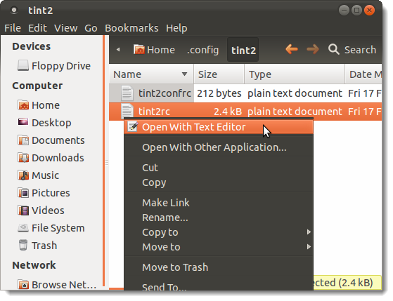Click the .config path button
Image resolution: width=393 pixels, height=301 pixels.
pyautogui.click(x=202, y=50)
